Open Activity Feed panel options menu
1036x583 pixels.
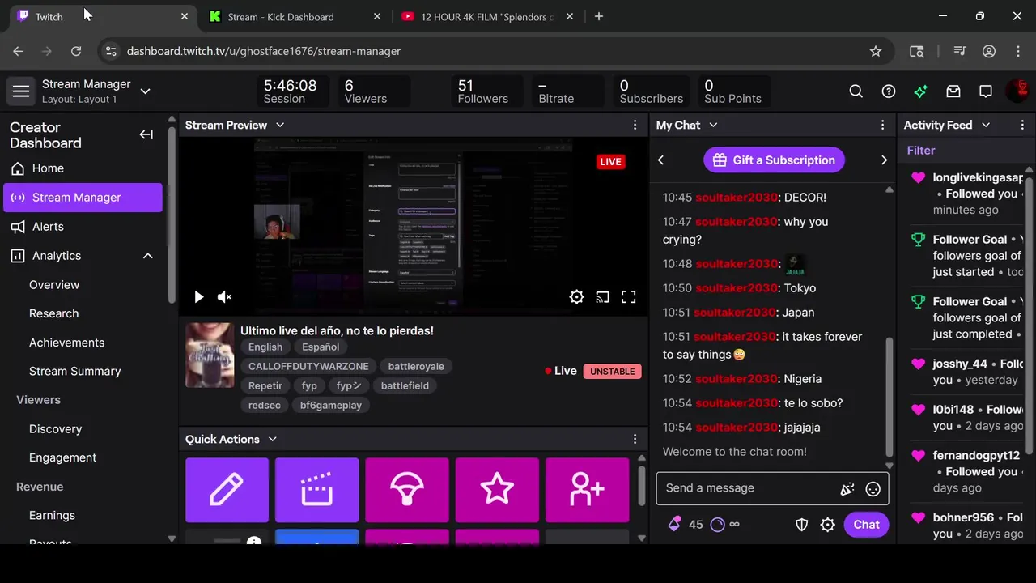(x=1022, y=125)
